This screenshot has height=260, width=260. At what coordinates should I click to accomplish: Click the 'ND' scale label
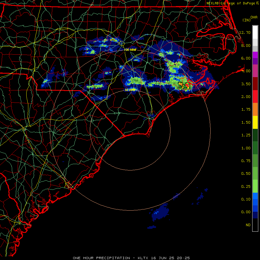[x=248, y=225]
